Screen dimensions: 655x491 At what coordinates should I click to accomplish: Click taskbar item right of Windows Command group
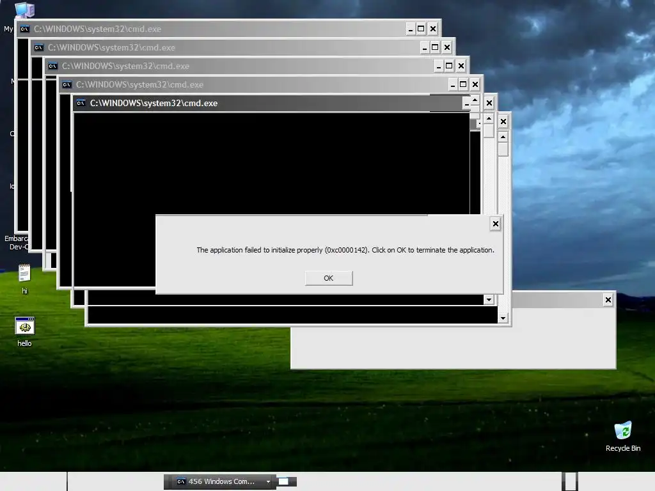[287, 482]
